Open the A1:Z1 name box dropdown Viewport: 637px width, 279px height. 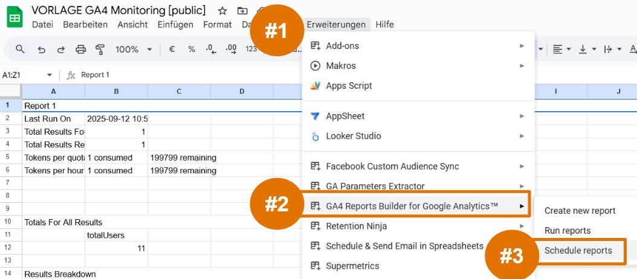point(50,75)
